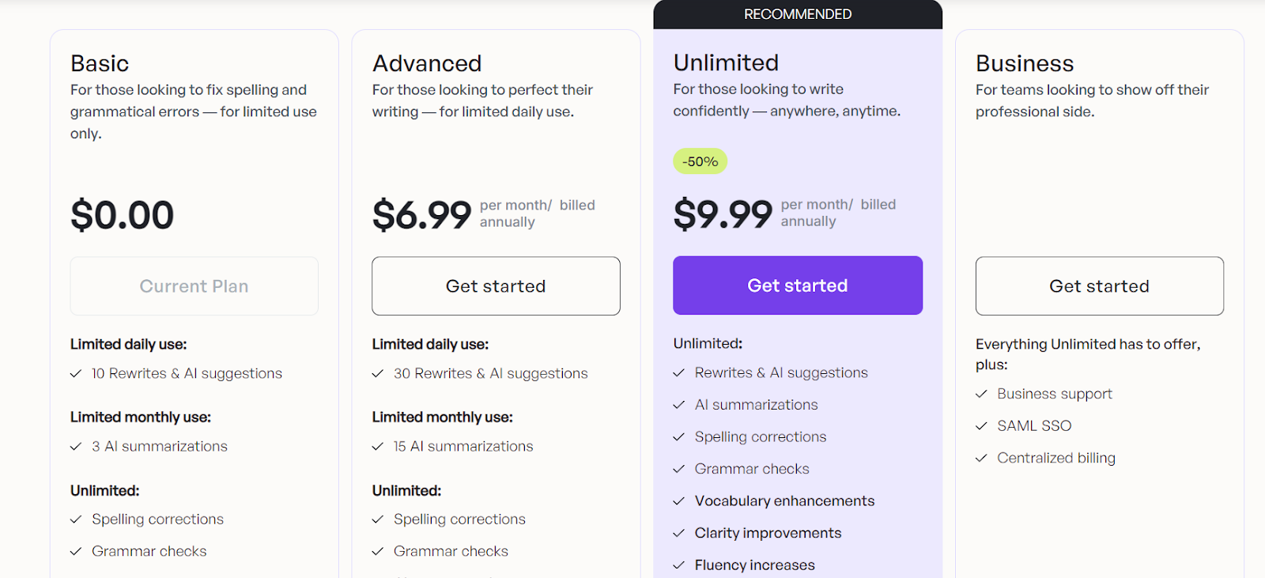The height and width of the screenshot is (578, 1265).
Task: Click the checkmark next to Centralized billing
Action: [982, 457]
